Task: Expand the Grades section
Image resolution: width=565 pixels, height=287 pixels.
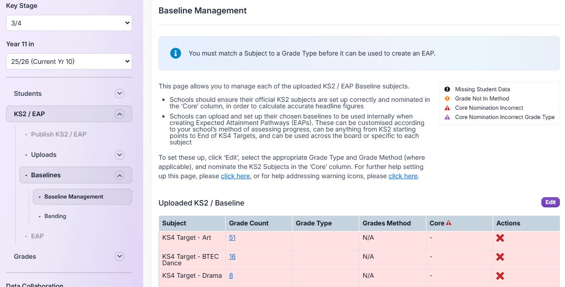Action: pyautogui.click(x=119, y=256)
